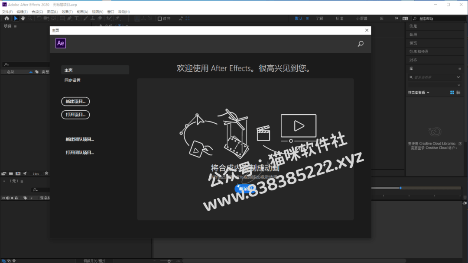468x263 pixels.
Task: Select the Selection arrow tool
Action: pos(16,19)
